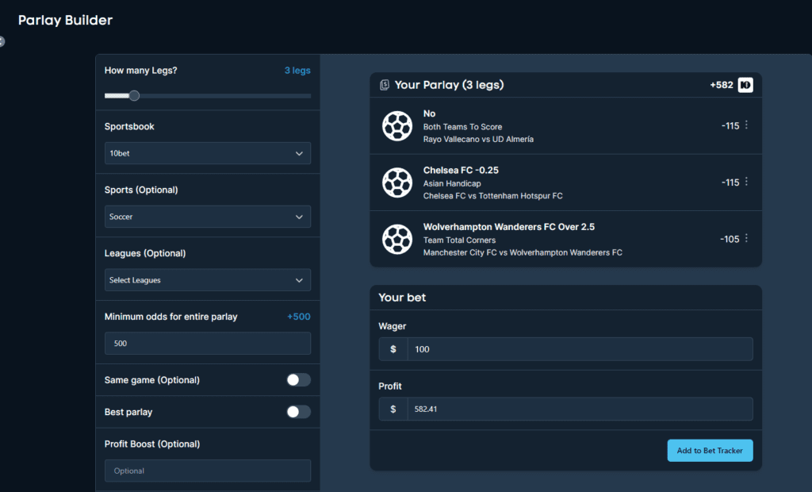Open options menu for Wolverhampton Over 2.5 leg
The image size is (812, 492).
746,238
